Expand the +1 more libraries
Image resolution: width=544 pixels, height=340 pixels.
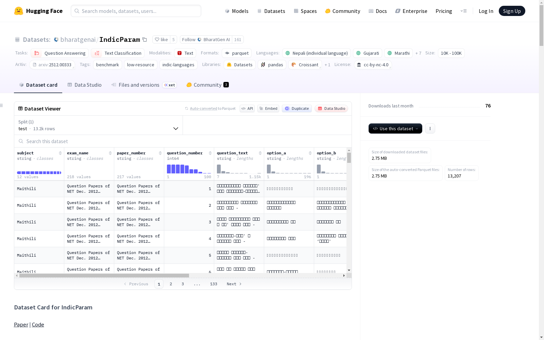point(327,65)
